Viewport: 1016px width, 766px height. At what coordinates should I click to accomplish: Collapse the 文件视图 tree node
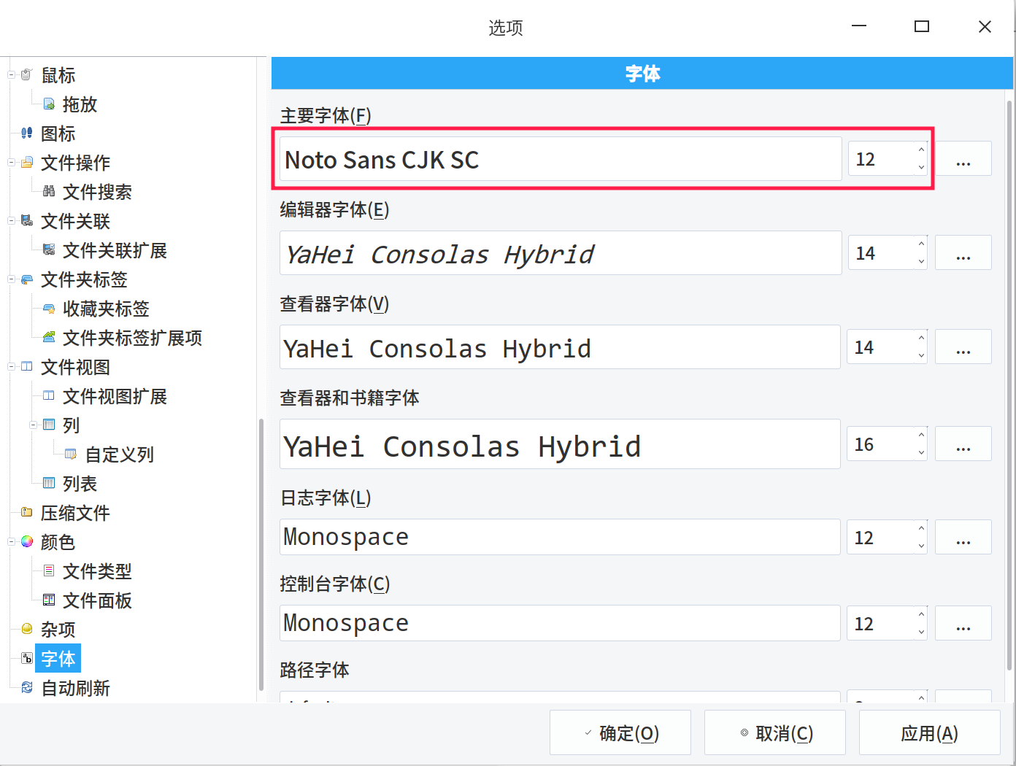click(x=11, y=367)
